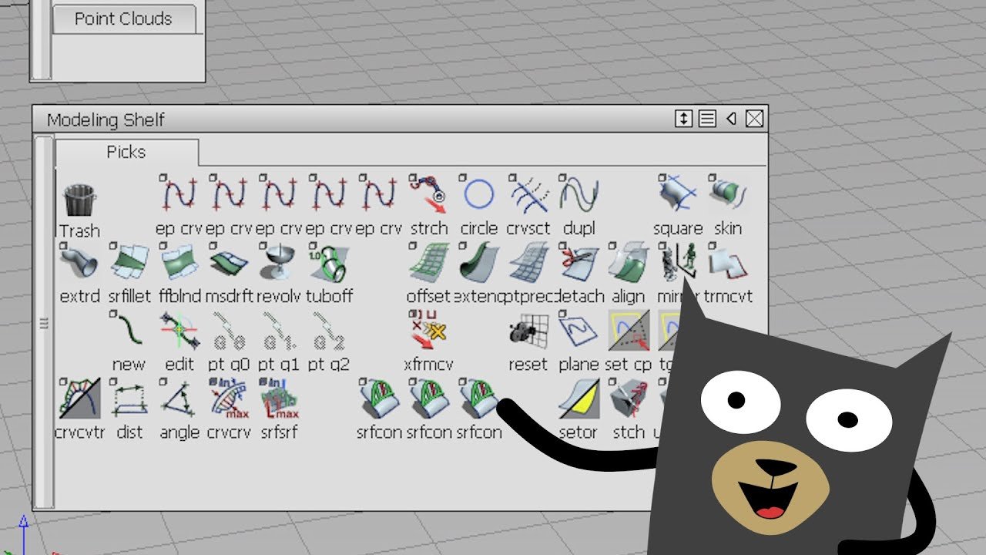Choose the xfrmcv transform CV tool
This screenshot has width=986, height=555.
(x=428, y=330)
